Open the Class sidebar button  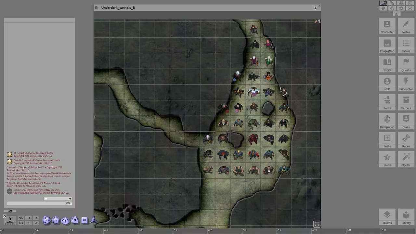coord(406,121)
